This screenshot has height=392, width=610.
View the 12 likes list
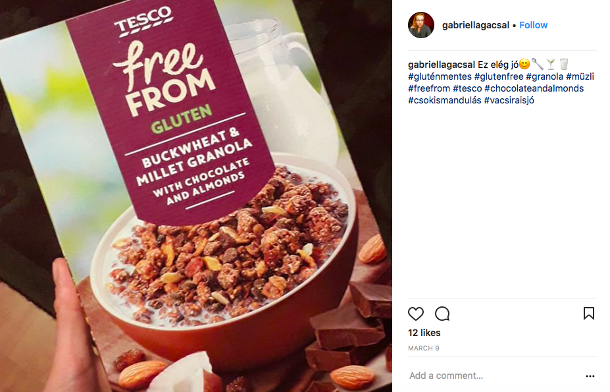point(424,333)
